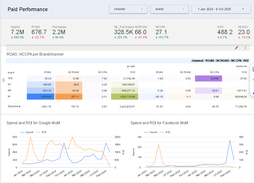The height and width of the screenshot is (183, 254).
Task: Toggle the Spend legend in the Facebook chart
Action: point(150,132)
